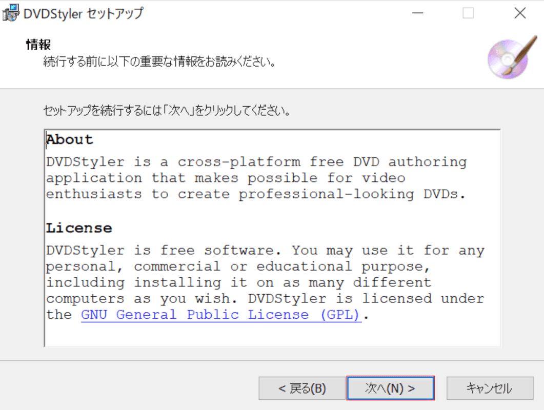Click the window title "DVDStyler セットアップ"
The width and height of the screenshot is (544, 410).
tap(84, 13)
